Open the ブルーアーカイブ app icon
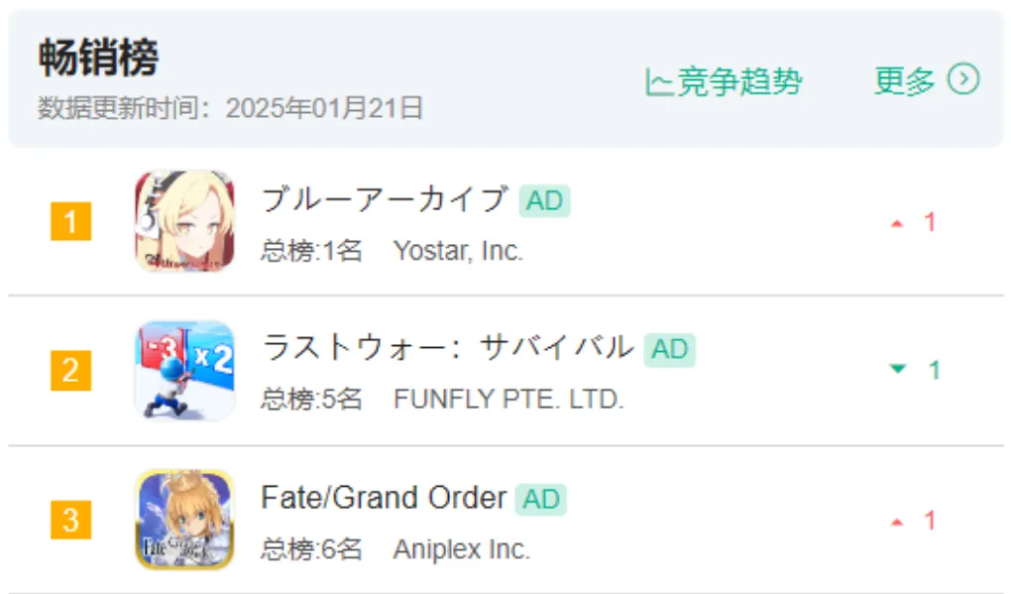This screenshot has height=594, width=1011. [x=184, y=220]
